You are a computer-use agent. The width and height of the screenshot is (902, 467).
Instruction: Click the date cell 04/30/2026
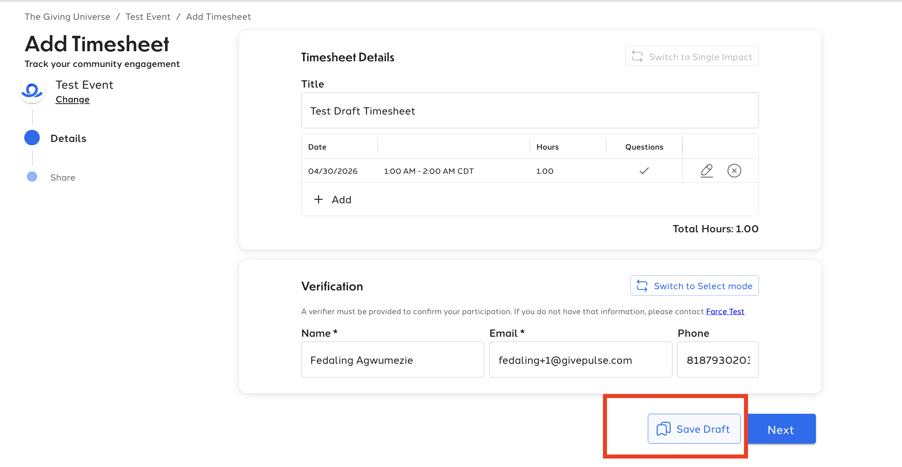(x=333, y=171)
